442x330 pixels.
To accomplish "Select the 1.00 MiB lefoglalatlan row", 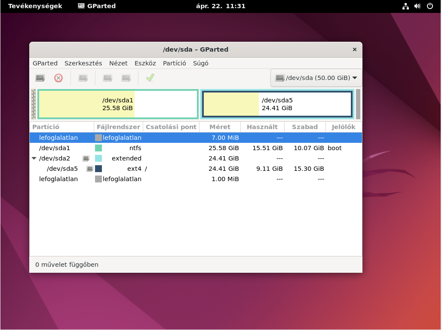I will pos(196,179).
